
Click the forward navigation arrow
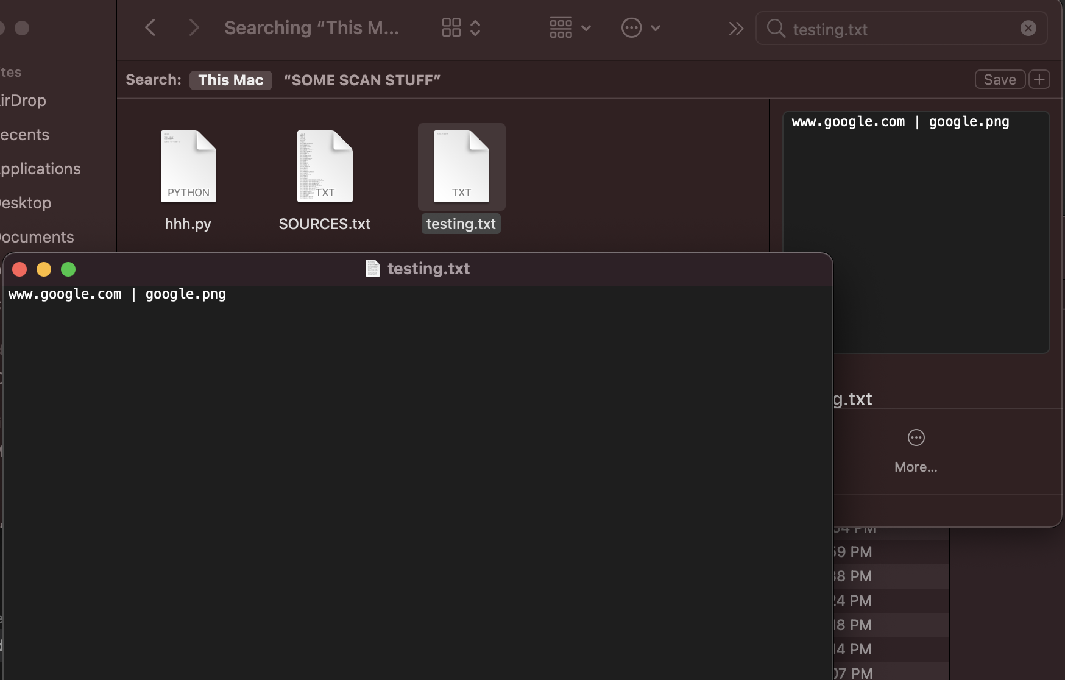[x=193, y=27]
